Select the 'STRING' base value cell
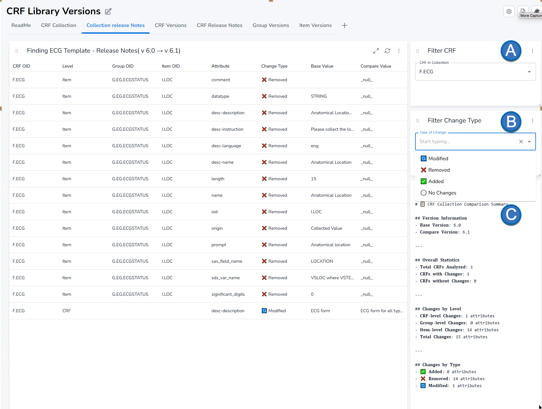 [319, 96]
